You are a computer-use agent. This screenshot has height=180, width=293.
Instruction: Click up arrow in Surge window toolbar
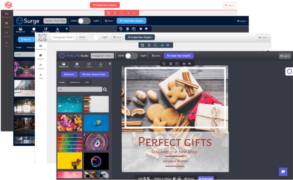146,29
